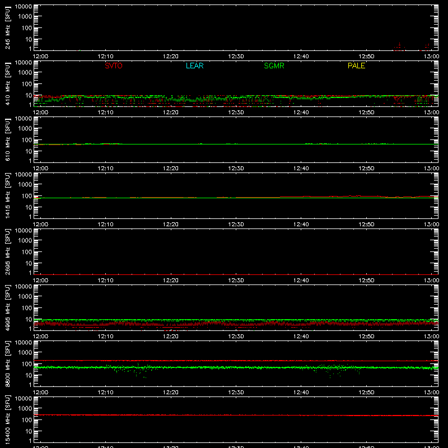Image resolution: width=448 pixels, height=448 pixels.
Task: Click the 1000 tick on the 410 MHz axis
Action: pos(25,73)
